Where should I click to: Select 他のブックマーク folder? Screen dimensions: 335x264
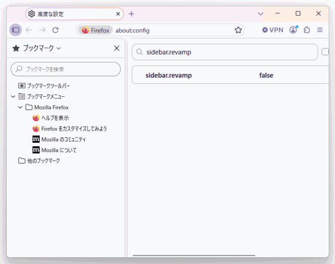pyautogui.click(x=39, y=161)
